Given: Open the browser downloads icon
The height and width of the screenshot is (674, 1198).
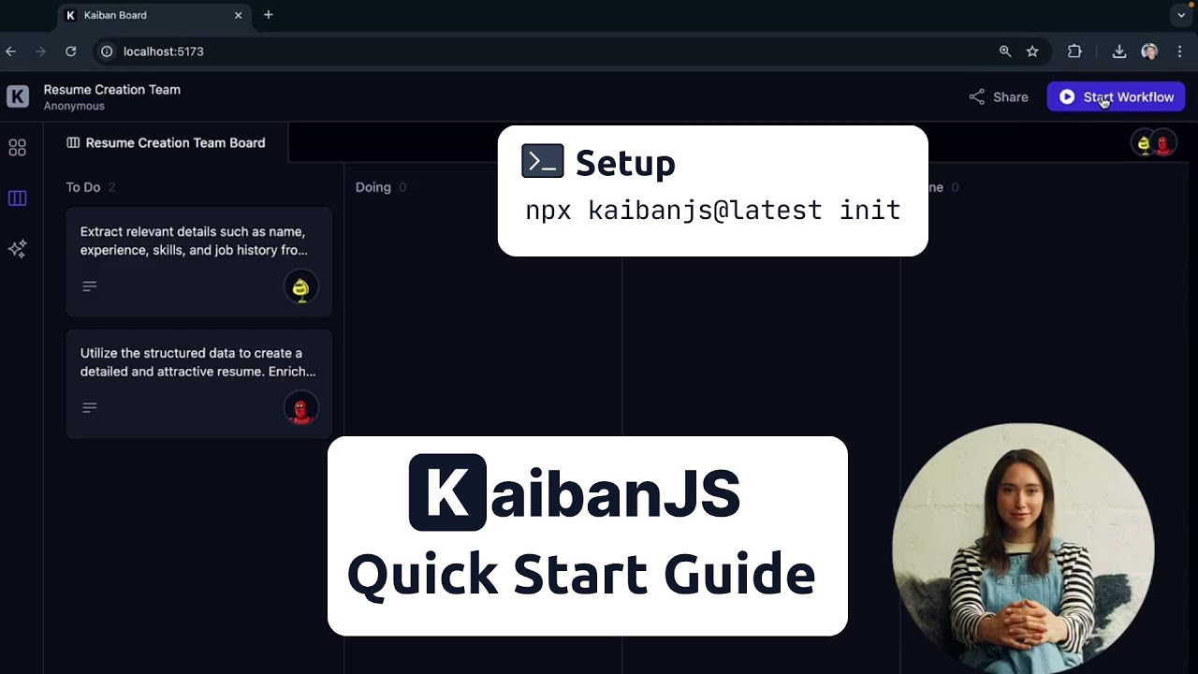Looking at the screenshot, I should tap(1118, 51).
